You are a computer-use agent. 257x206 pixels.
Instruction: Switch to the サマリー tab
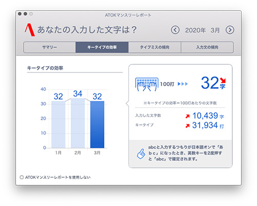click(49, 47)
